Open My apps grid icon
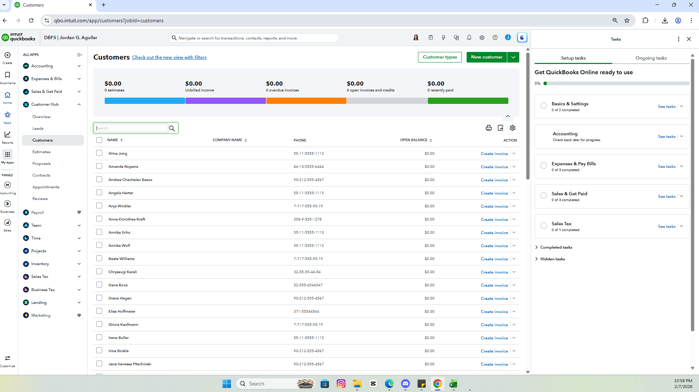 click(x=7, y=154)
